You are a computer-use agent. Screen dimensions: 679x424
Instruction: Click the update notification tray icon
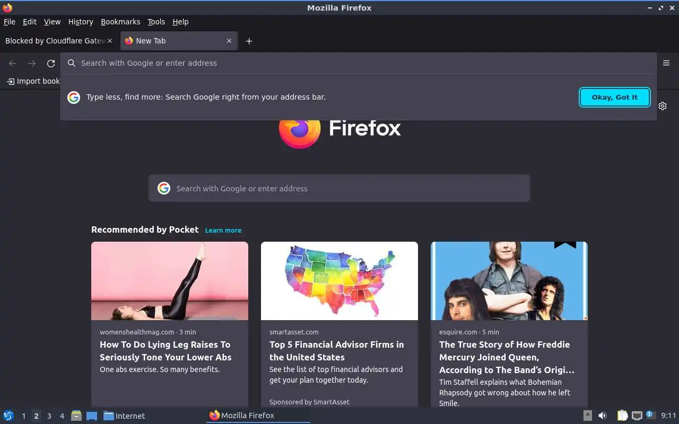(650, 415)
